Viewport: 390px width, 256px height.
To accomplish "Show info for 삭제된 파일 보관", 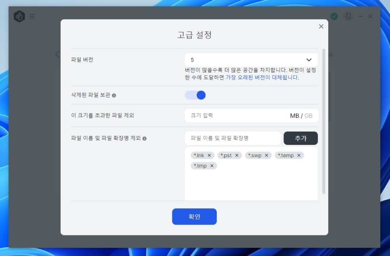I will tap(114, 95).
